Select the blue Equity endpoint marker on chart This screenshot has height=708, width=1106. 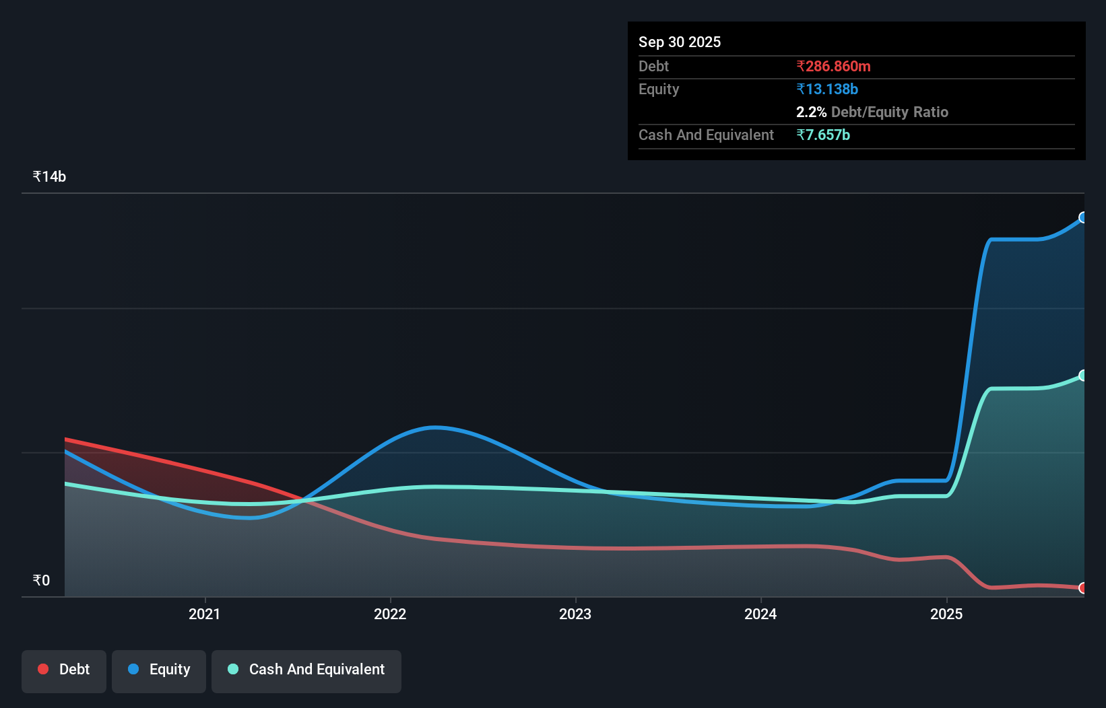pyautogui.click(x=1083, y=217)
